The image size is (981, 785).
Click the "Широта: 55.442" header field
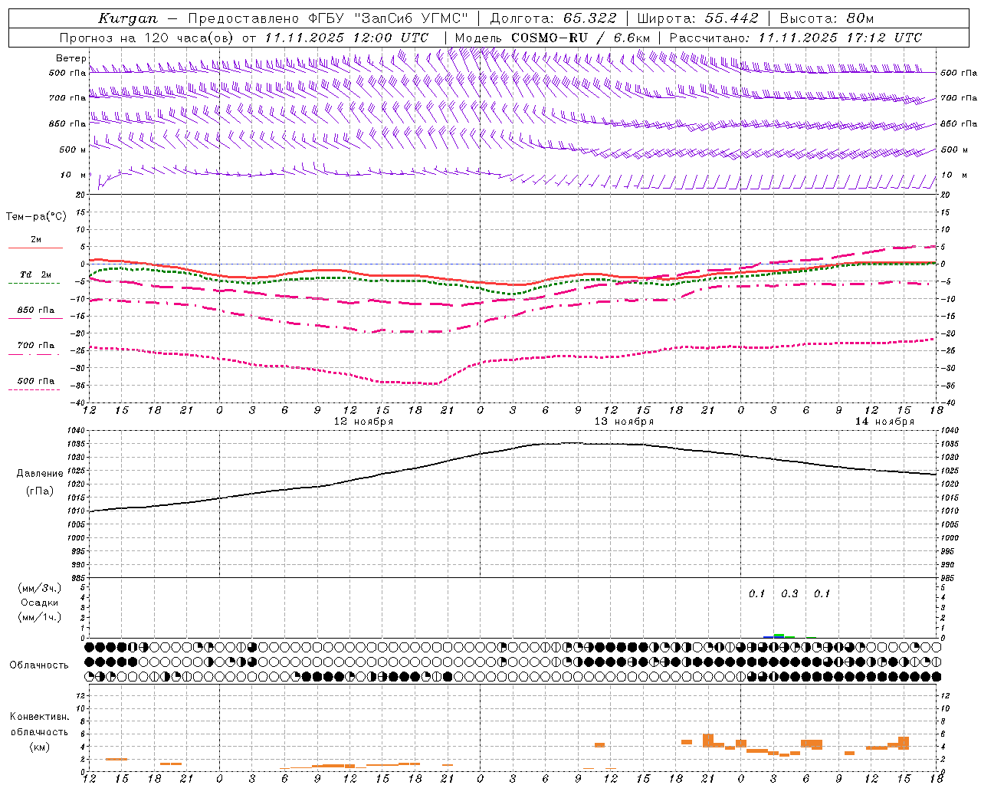pos(698,18)
